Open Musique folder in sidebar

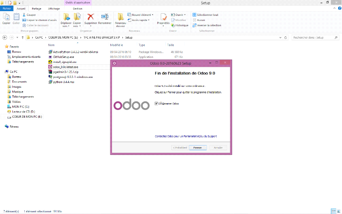pos(18,92)
